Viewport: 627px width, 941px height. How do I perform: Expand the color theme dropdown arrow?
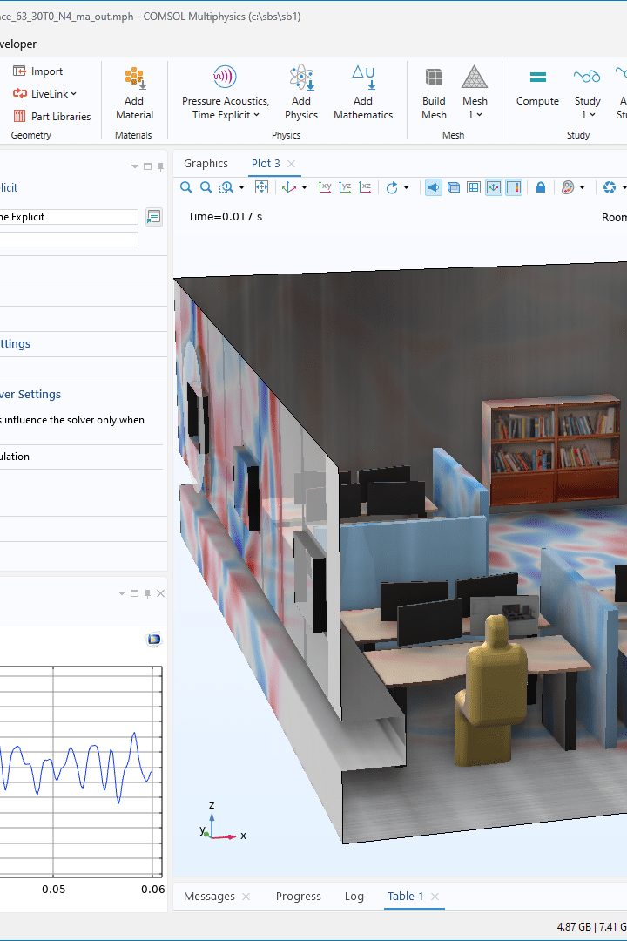coord(582,187)
